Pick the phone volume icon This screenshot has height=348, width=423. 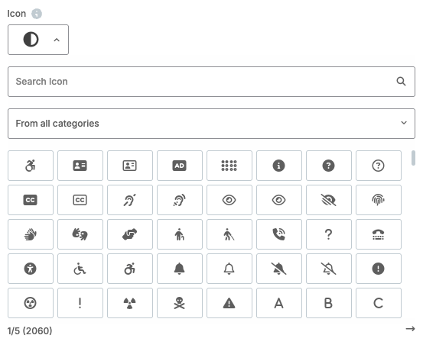point(279,234)
